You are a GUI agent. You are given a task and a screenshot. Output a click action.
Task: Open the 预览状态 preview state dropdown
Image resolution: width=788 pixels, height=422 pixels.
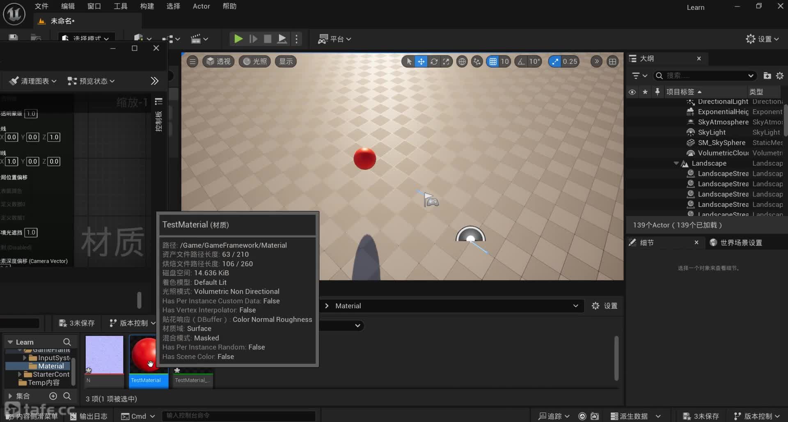tap(91, 81)
